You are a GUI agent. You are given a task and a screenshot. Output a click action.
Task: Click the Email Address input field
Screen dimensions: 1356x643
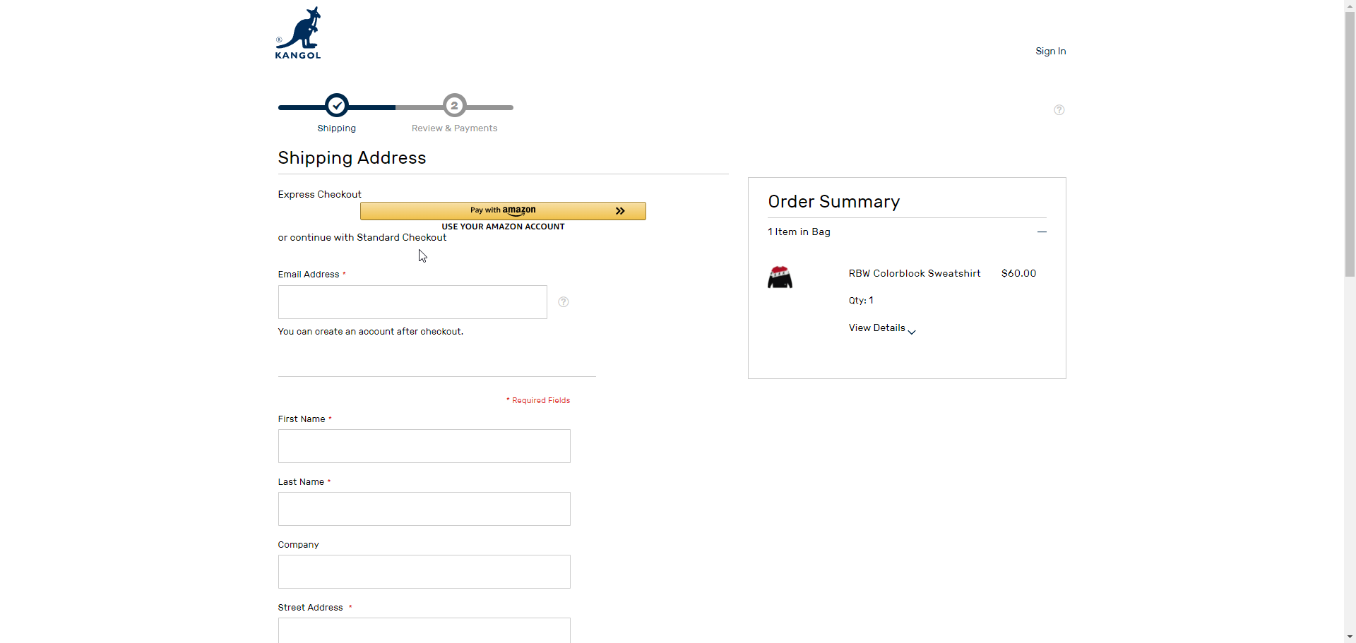pos(412,302)
